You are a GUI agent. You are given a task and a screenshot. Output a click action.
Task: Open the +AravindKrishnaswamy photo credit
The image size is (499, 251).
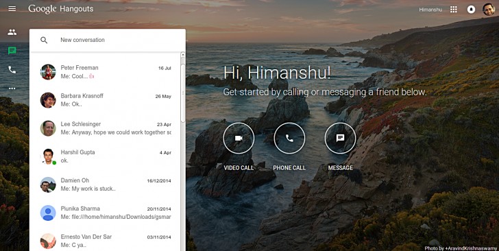(471, 248)
